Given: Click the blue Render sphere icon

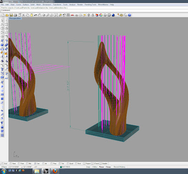Looking at the screenshot, I should (113, 15).
